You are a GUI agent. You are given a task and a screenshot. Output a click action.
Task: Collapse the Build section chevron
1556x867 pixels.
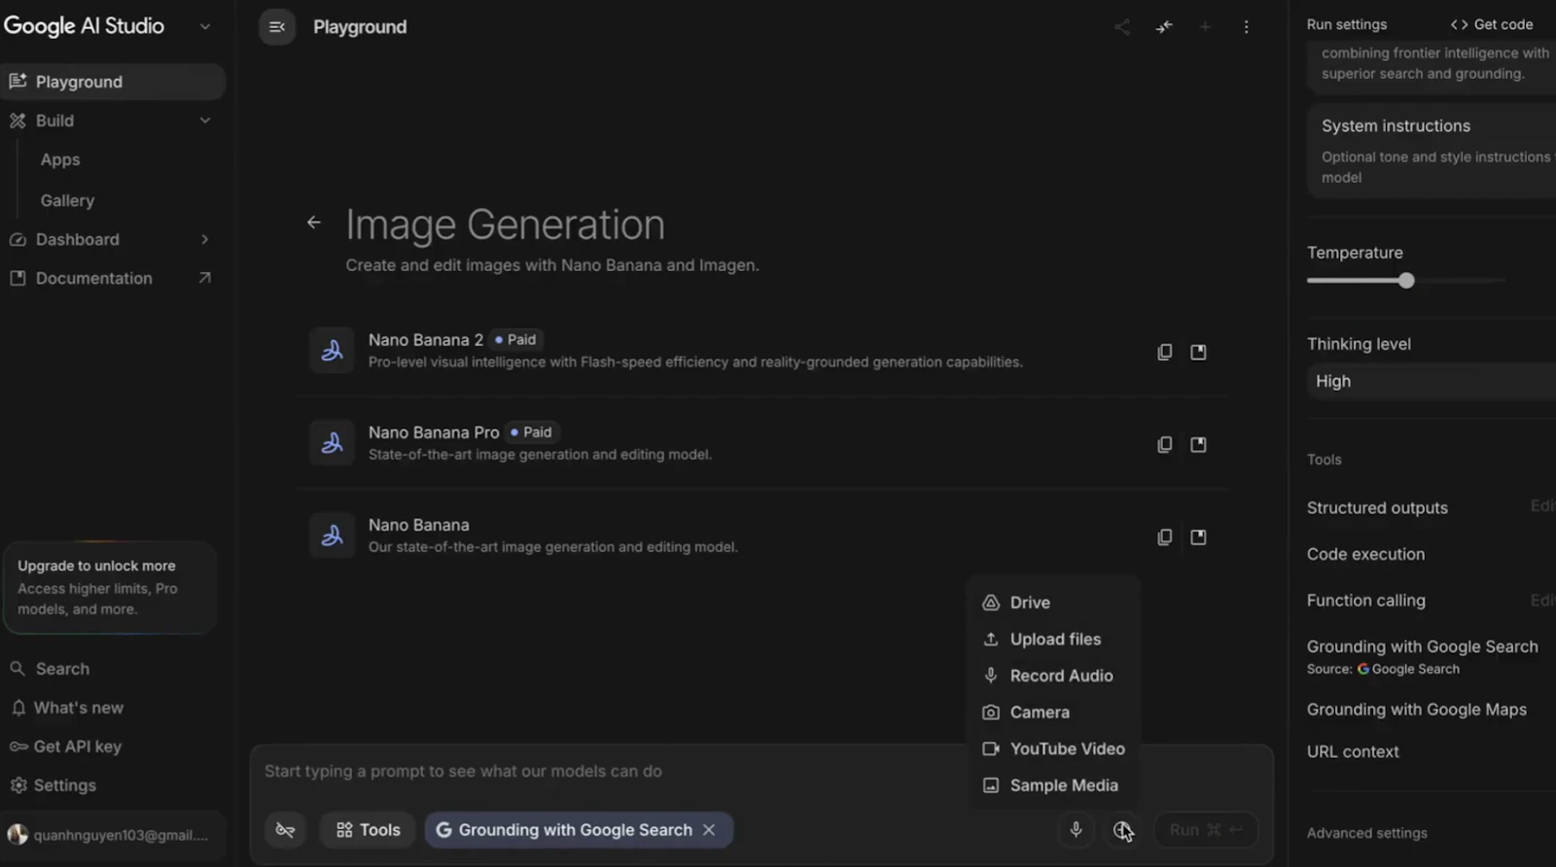205,121
